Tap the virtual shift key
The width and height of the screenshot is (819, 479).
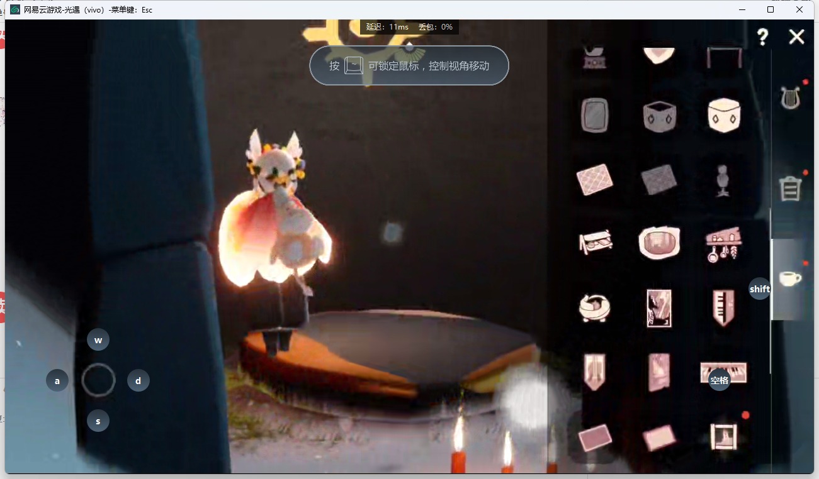tap(760, 289)
